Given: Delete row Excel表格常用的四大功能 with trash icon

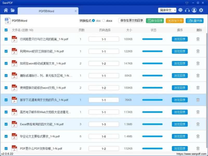Looking at the screenshot, I should tap(198, 124).
